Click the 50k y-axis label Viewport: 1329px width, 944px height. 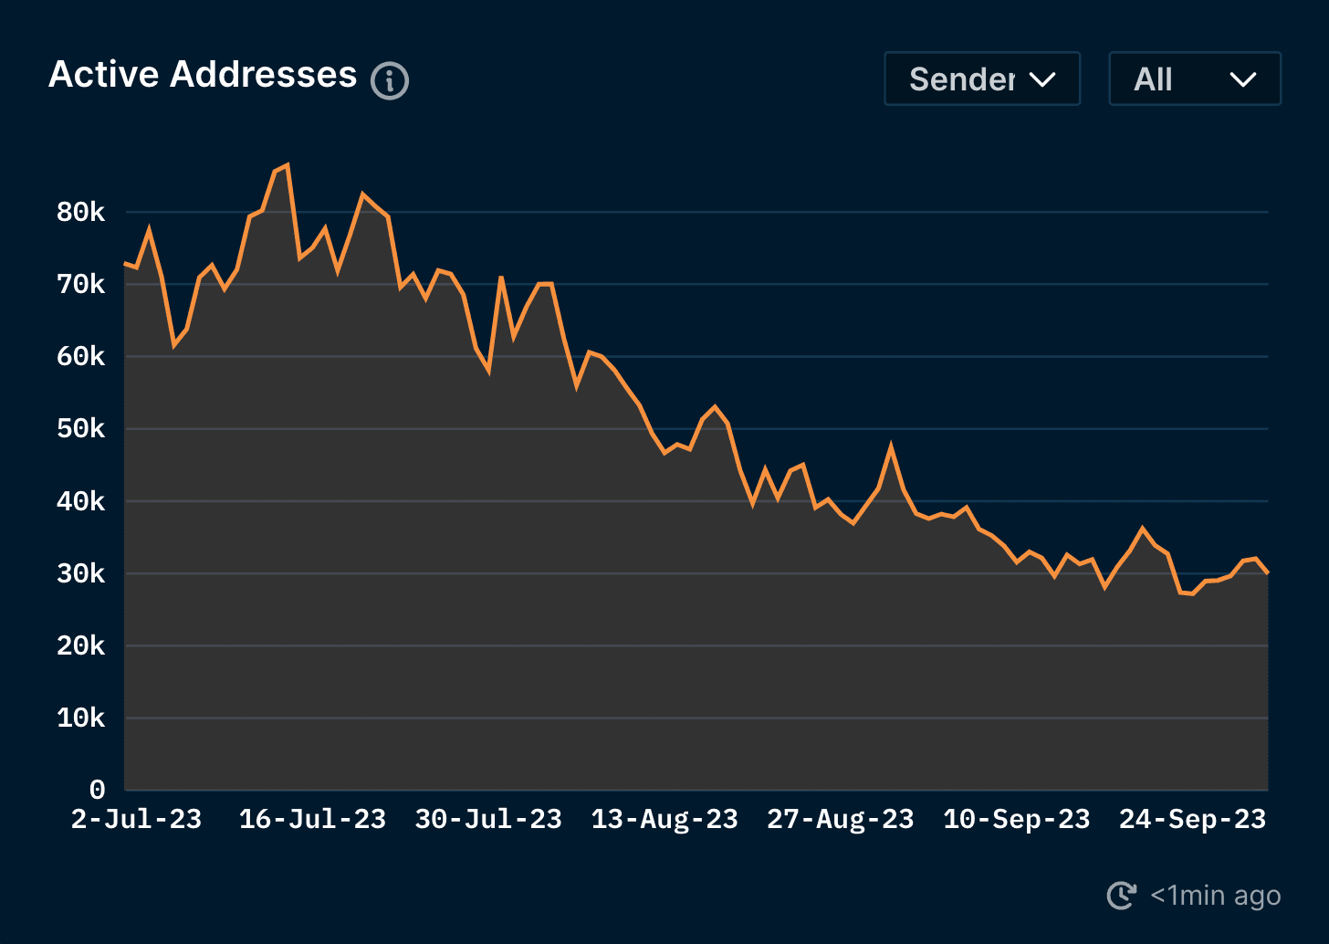click(80, 429)
